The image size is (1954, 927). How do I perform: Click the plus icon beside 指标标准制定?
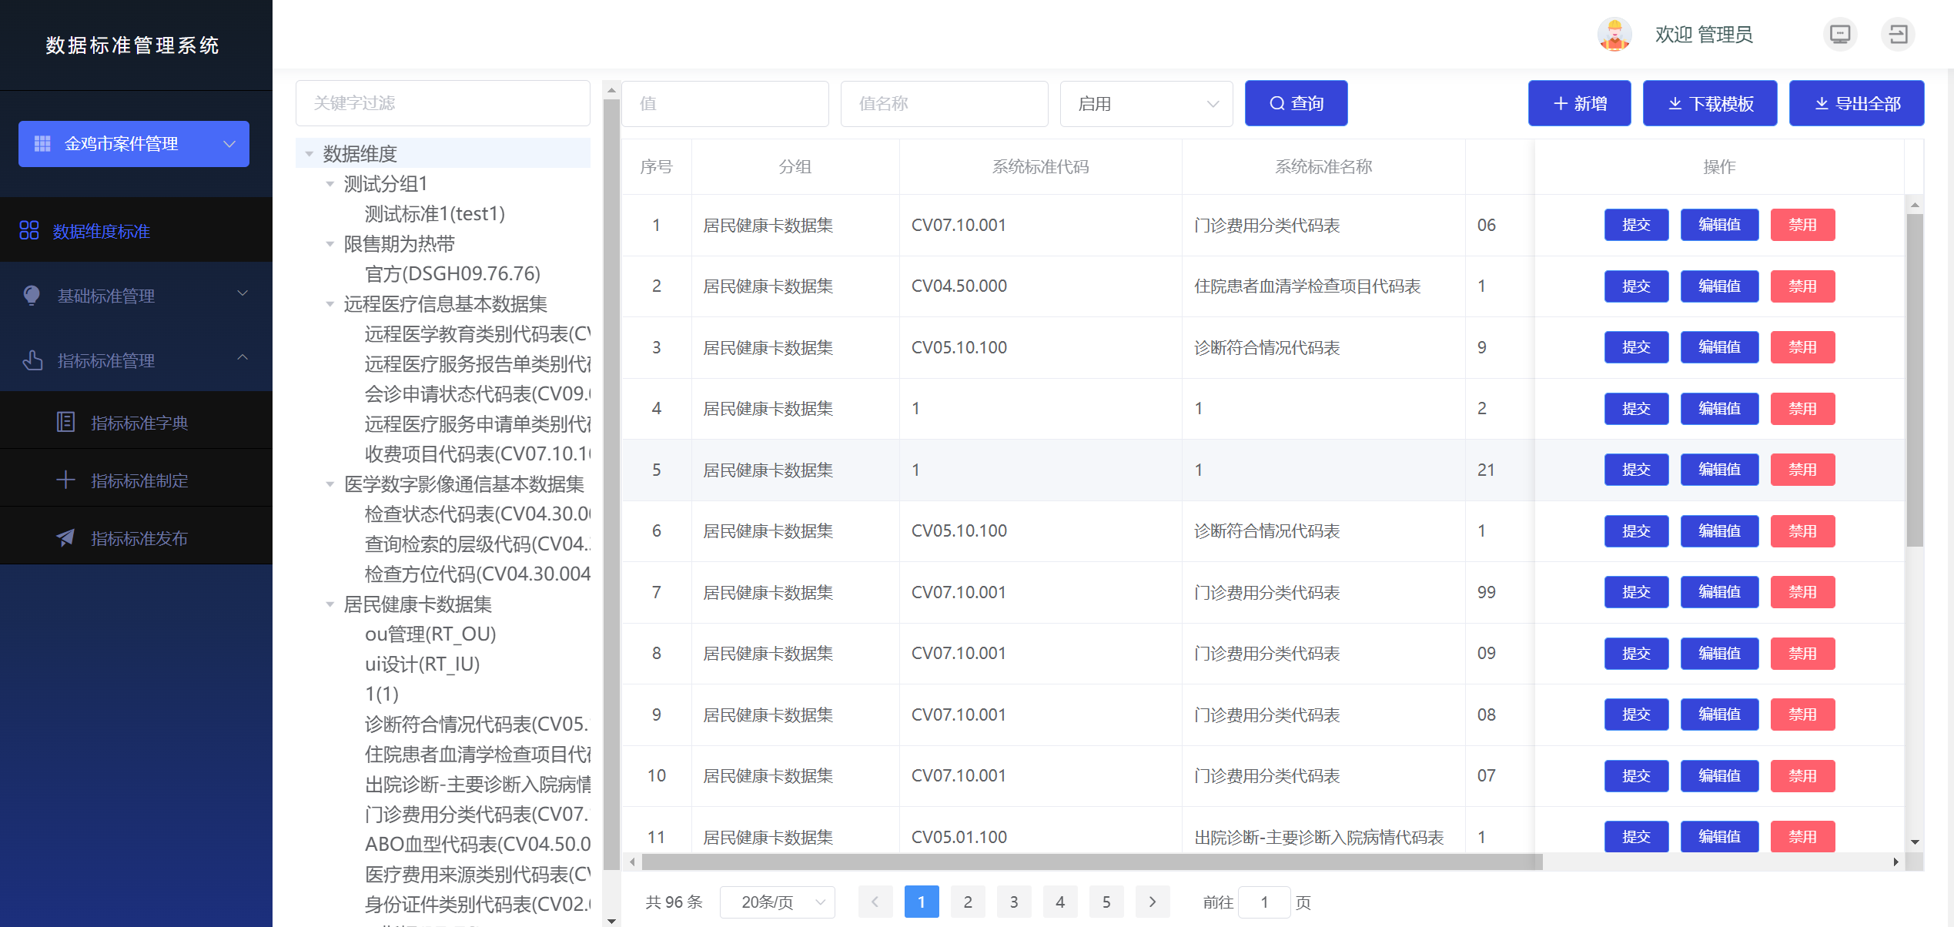(66, 480)
